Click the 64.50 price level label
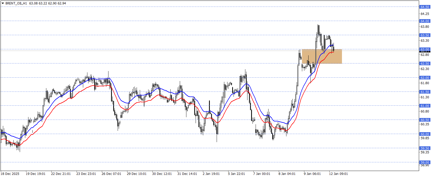 pyautogui.click(x=425, y=7)
